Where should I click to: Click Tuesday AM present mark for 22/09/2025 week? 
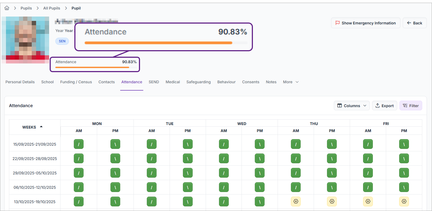(x=151, y=159)
